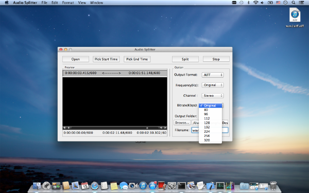Click the output folder path field
The width and height of the screenshot is (309, 193).
tap(210, 122)
